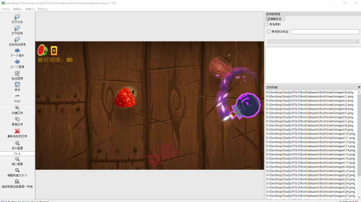
Task: Click the Zoom Out (缩小画面) magnifier
Action: pyautogui.click(x=17, y=159)
